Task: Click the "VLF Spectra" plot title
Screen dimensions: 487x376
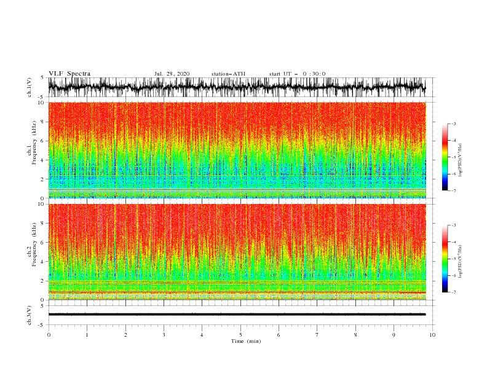Action: point(69,74)
